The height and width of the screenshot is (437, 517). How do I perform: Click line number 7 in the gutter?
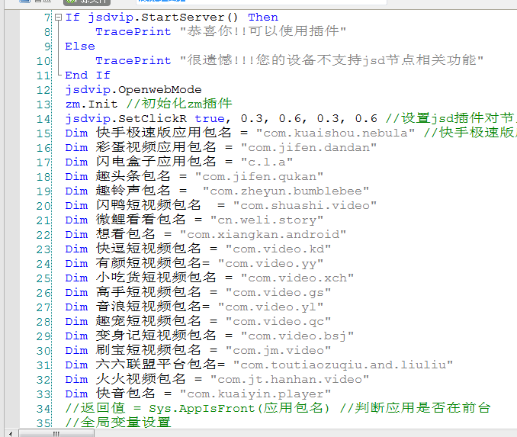pos(47,17)
